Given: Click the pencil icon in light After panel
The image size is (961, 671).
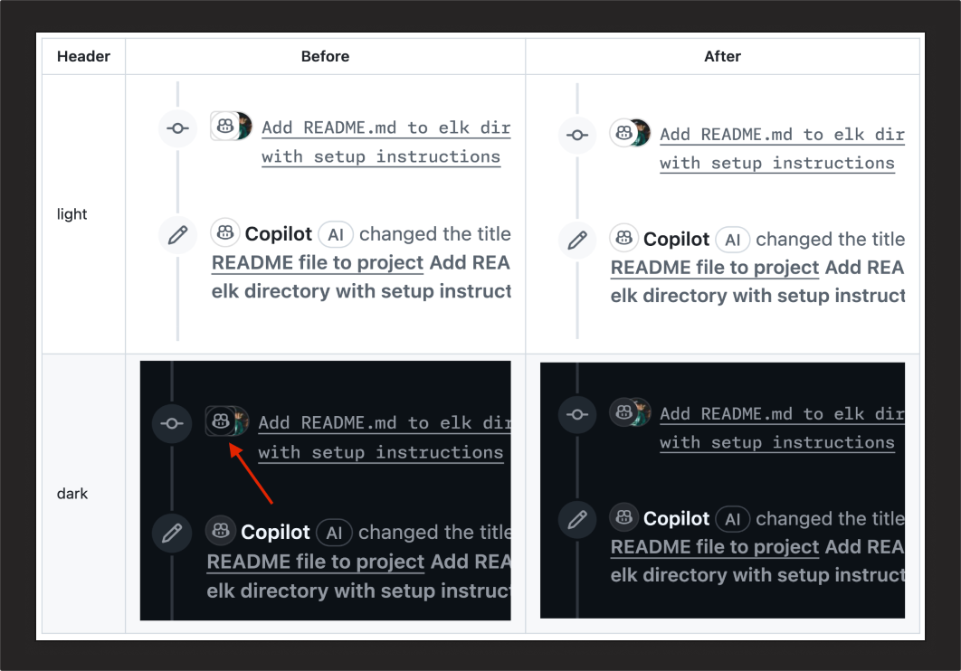Looking at the screenshot, I should [x=577, y=241].
